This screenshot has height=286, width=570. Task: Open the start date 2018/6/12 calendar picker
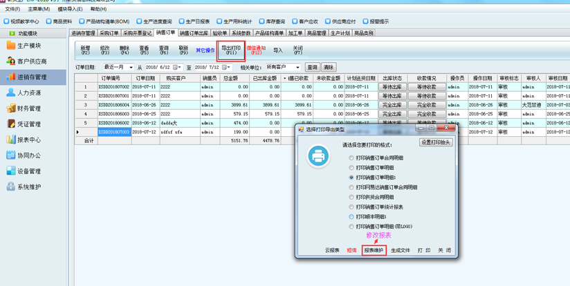coord(178,68)
